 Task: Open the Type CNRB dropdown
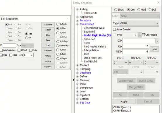coord(139,23)
